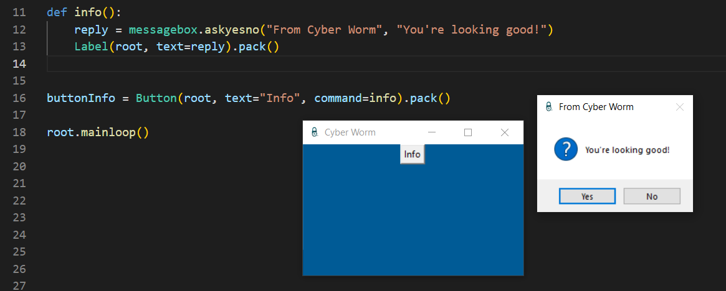Screen dimensions: 726x291
Task: Click the blue question mark icon
Action: [x=566, y=150]
